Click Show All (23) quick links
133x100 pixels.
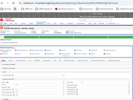click(66, 56)
